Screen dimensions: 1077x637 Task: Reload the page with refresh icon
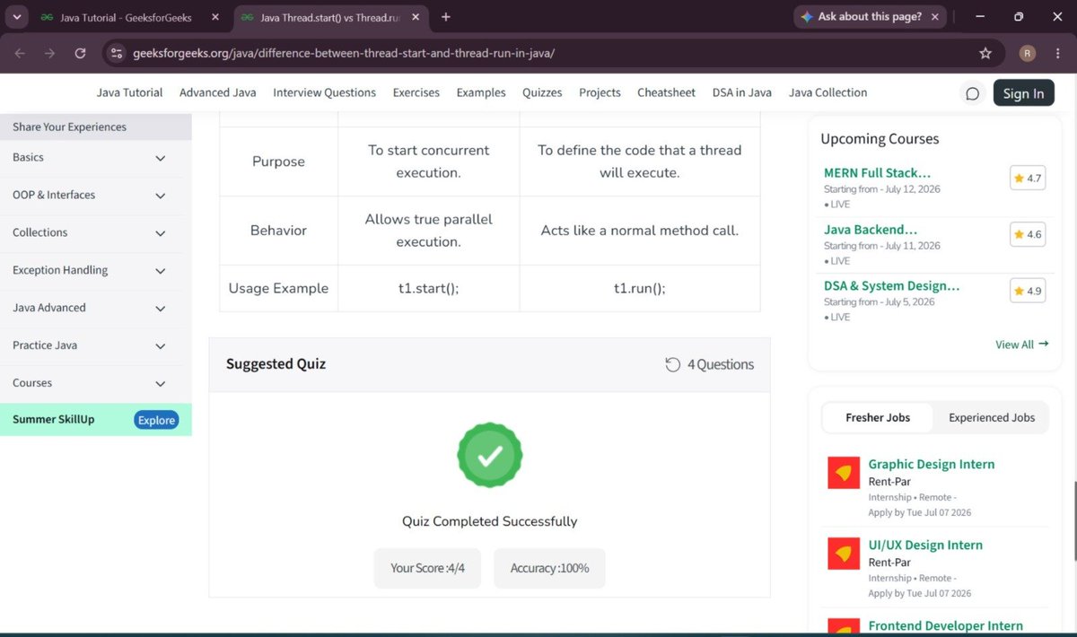pos(80,53)
